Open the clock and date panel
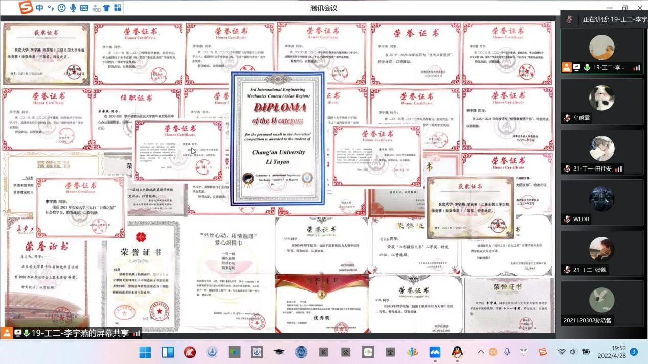Image resolution: width=648 pixels, height=364 pixels. [618, 352]
